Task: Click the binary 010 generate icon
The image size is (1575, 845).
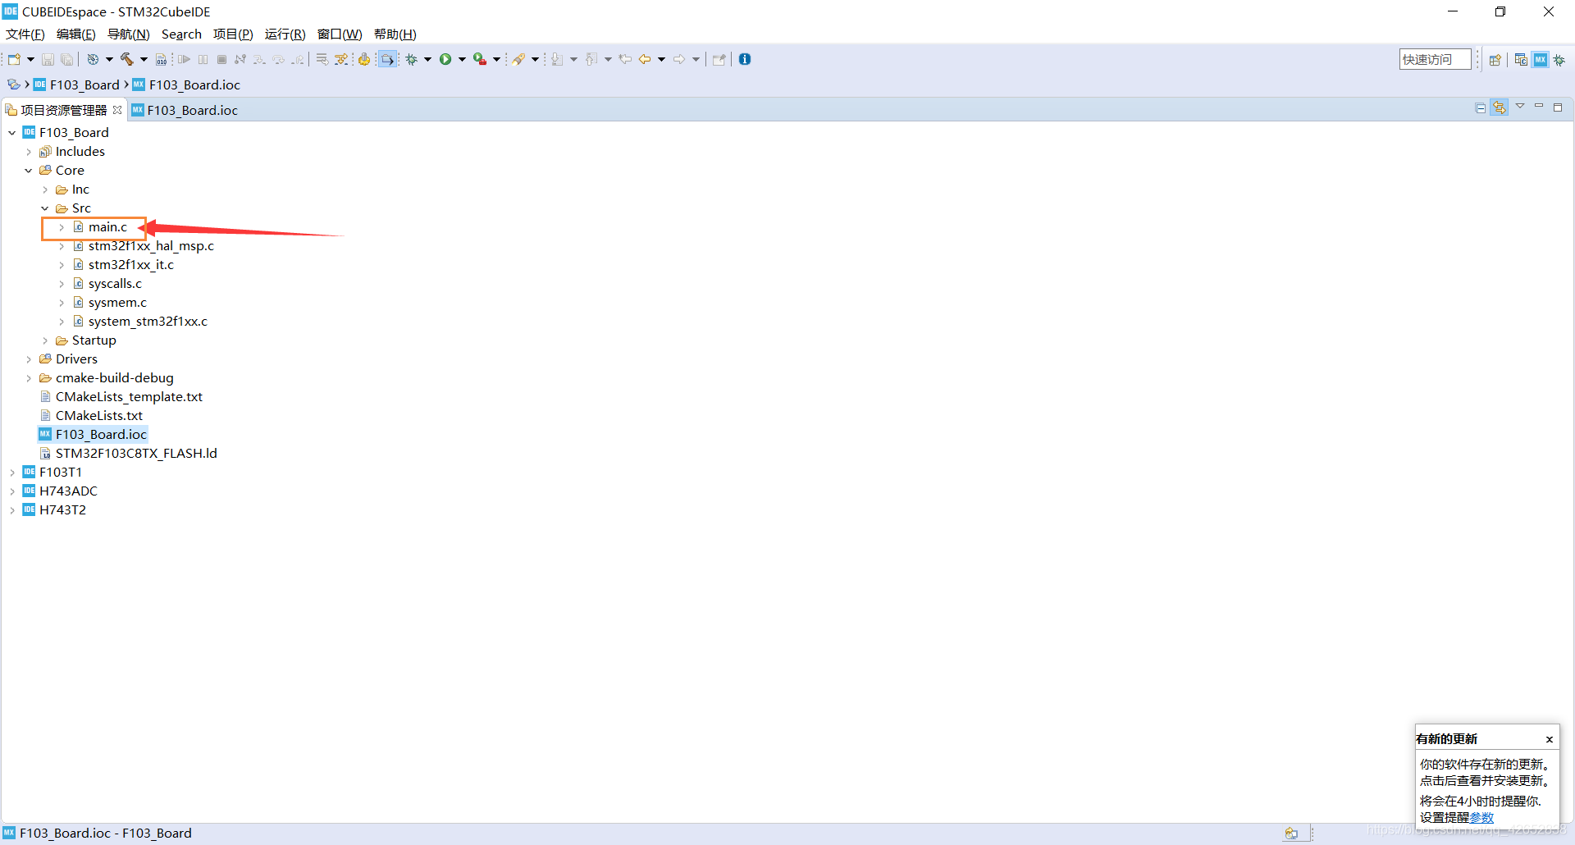Action: point(162,59)
